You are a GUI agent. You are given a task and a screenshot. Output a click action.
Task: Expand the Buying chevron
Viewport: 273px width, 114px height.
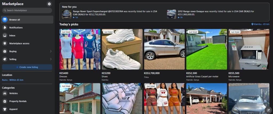point(51,51)
